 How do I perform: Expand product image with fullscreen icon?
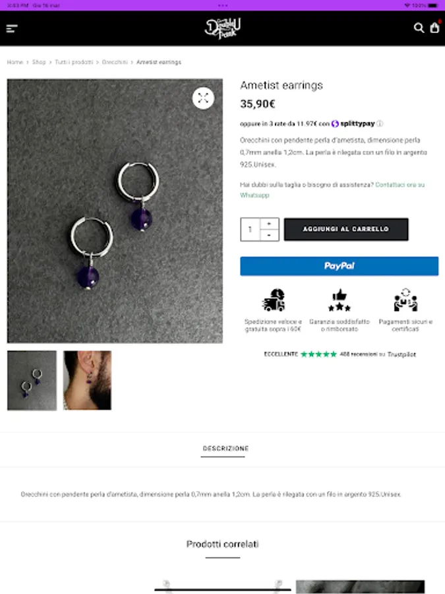203,98
